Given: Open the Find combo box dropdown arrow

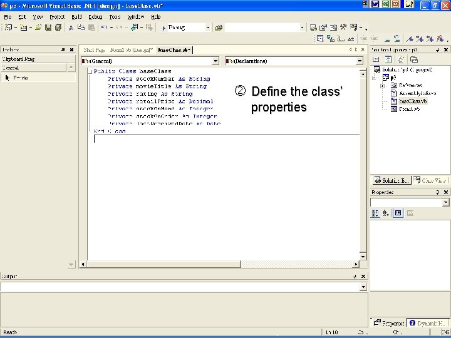Looking at the screenshot, I should (302, 28).
